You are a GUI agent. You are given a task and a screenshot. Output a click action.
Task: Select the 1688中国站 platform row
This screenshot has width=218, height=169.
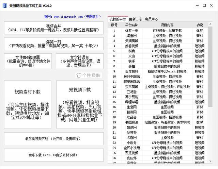point(157,77)
